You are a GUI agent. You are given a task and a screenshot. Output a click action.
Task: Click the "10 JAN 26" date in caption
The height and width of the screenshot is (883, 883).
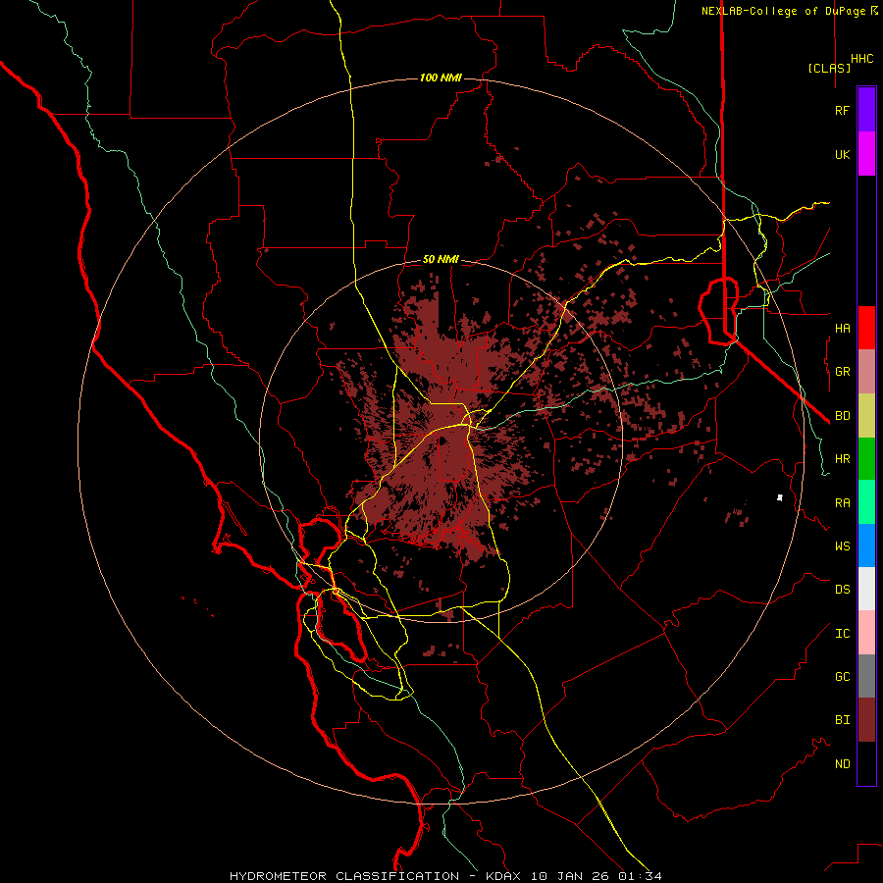click(571, 876)
